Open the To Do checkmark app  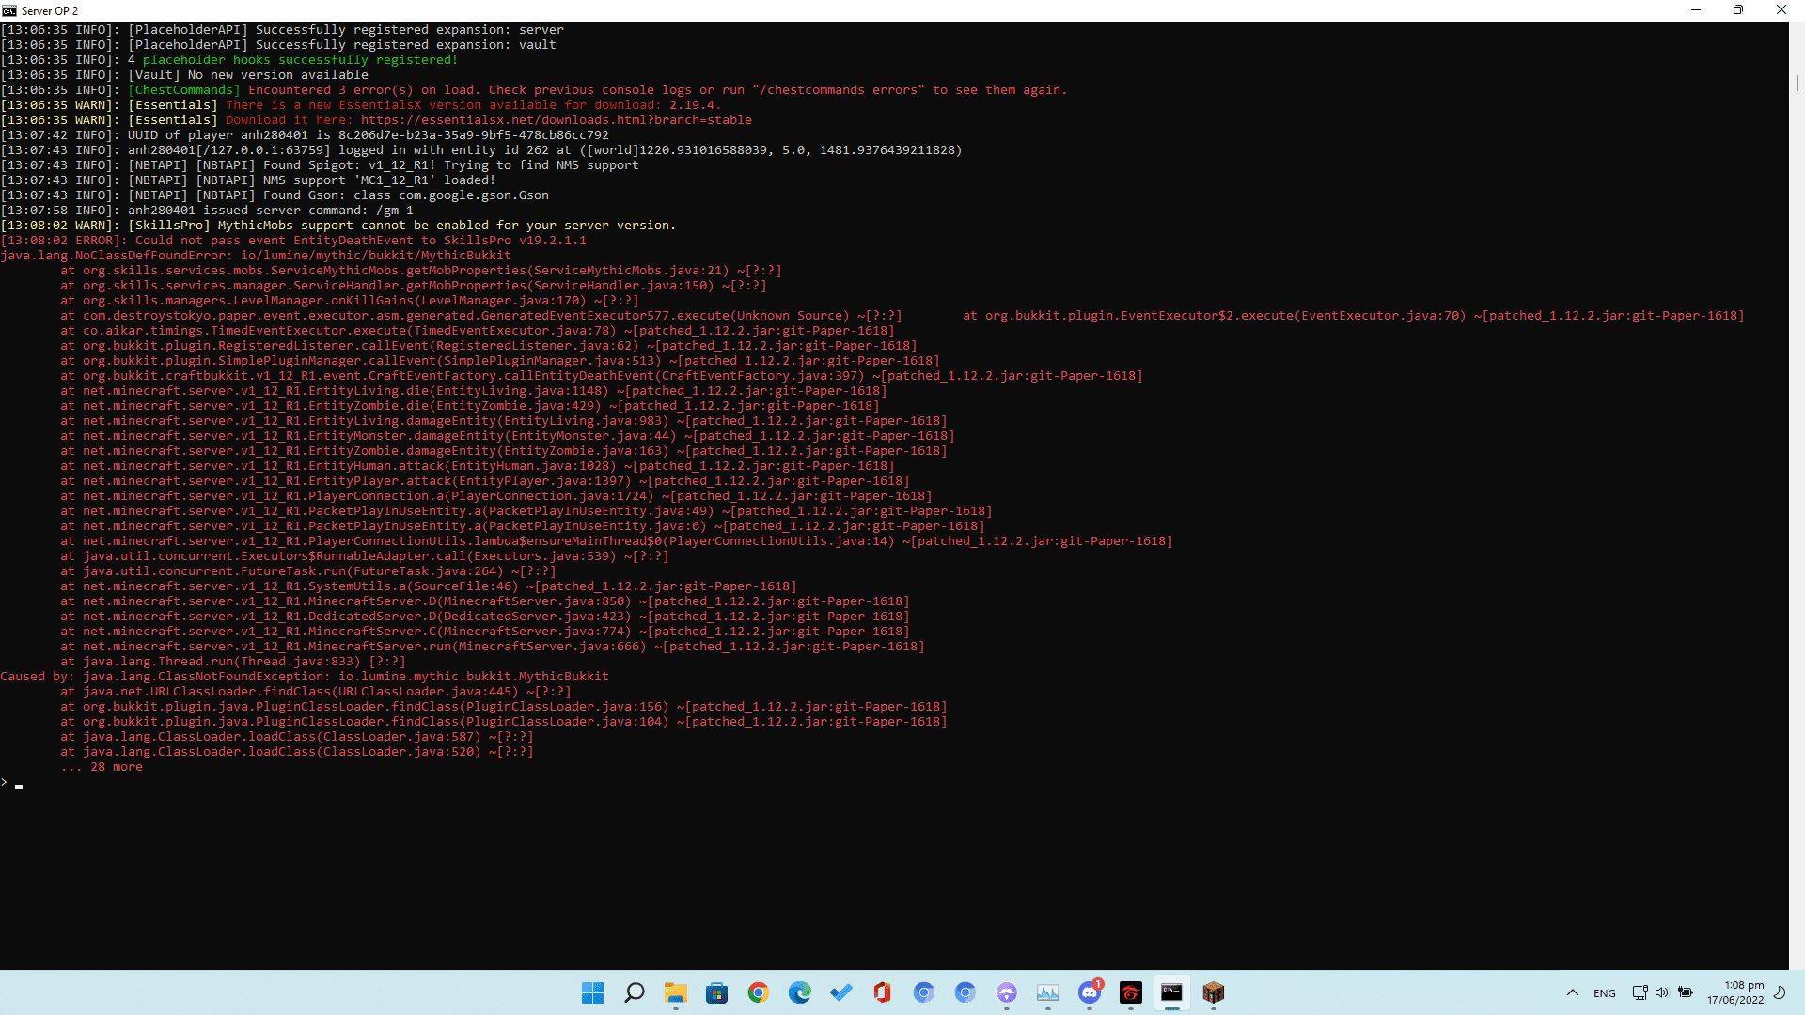(x=841, y=992)
